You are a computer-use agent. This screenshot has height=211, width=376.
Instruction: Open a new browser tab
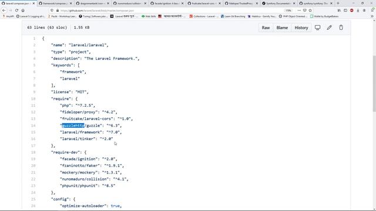coord(338,4)
